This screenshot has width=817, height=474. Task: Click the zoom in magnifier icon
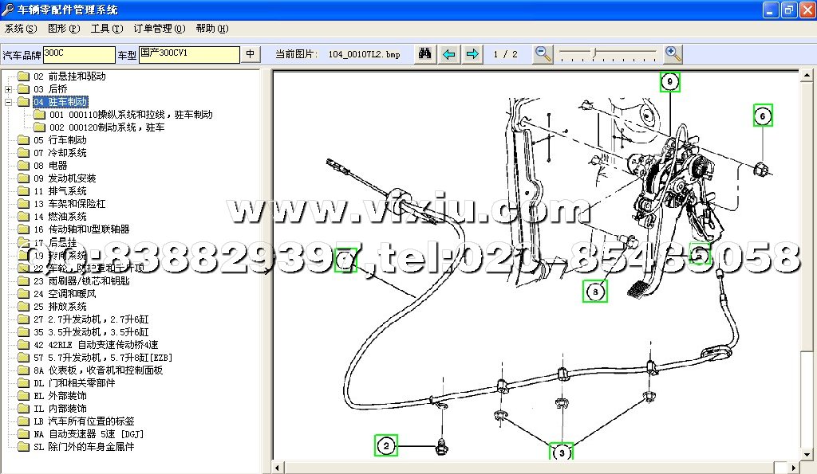(673, 54)
